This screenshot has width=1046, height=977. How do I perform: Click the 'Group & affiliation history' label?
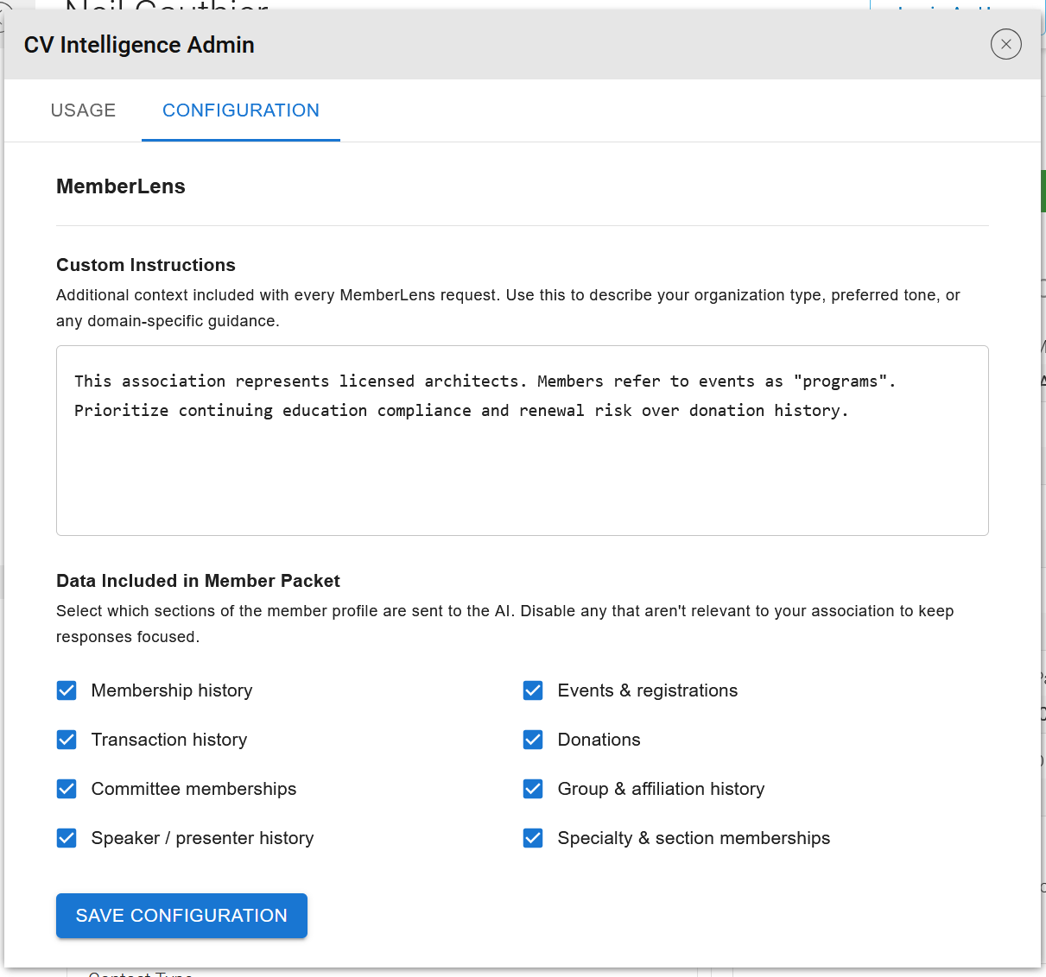(x=661, y=789)
